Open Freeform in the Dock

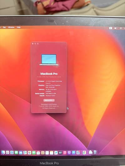(56, 153)
